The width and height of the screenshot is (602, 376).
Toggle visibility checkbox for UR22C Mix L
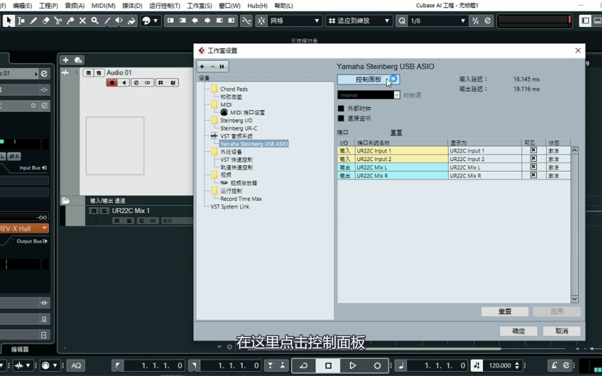pos(533,167)
